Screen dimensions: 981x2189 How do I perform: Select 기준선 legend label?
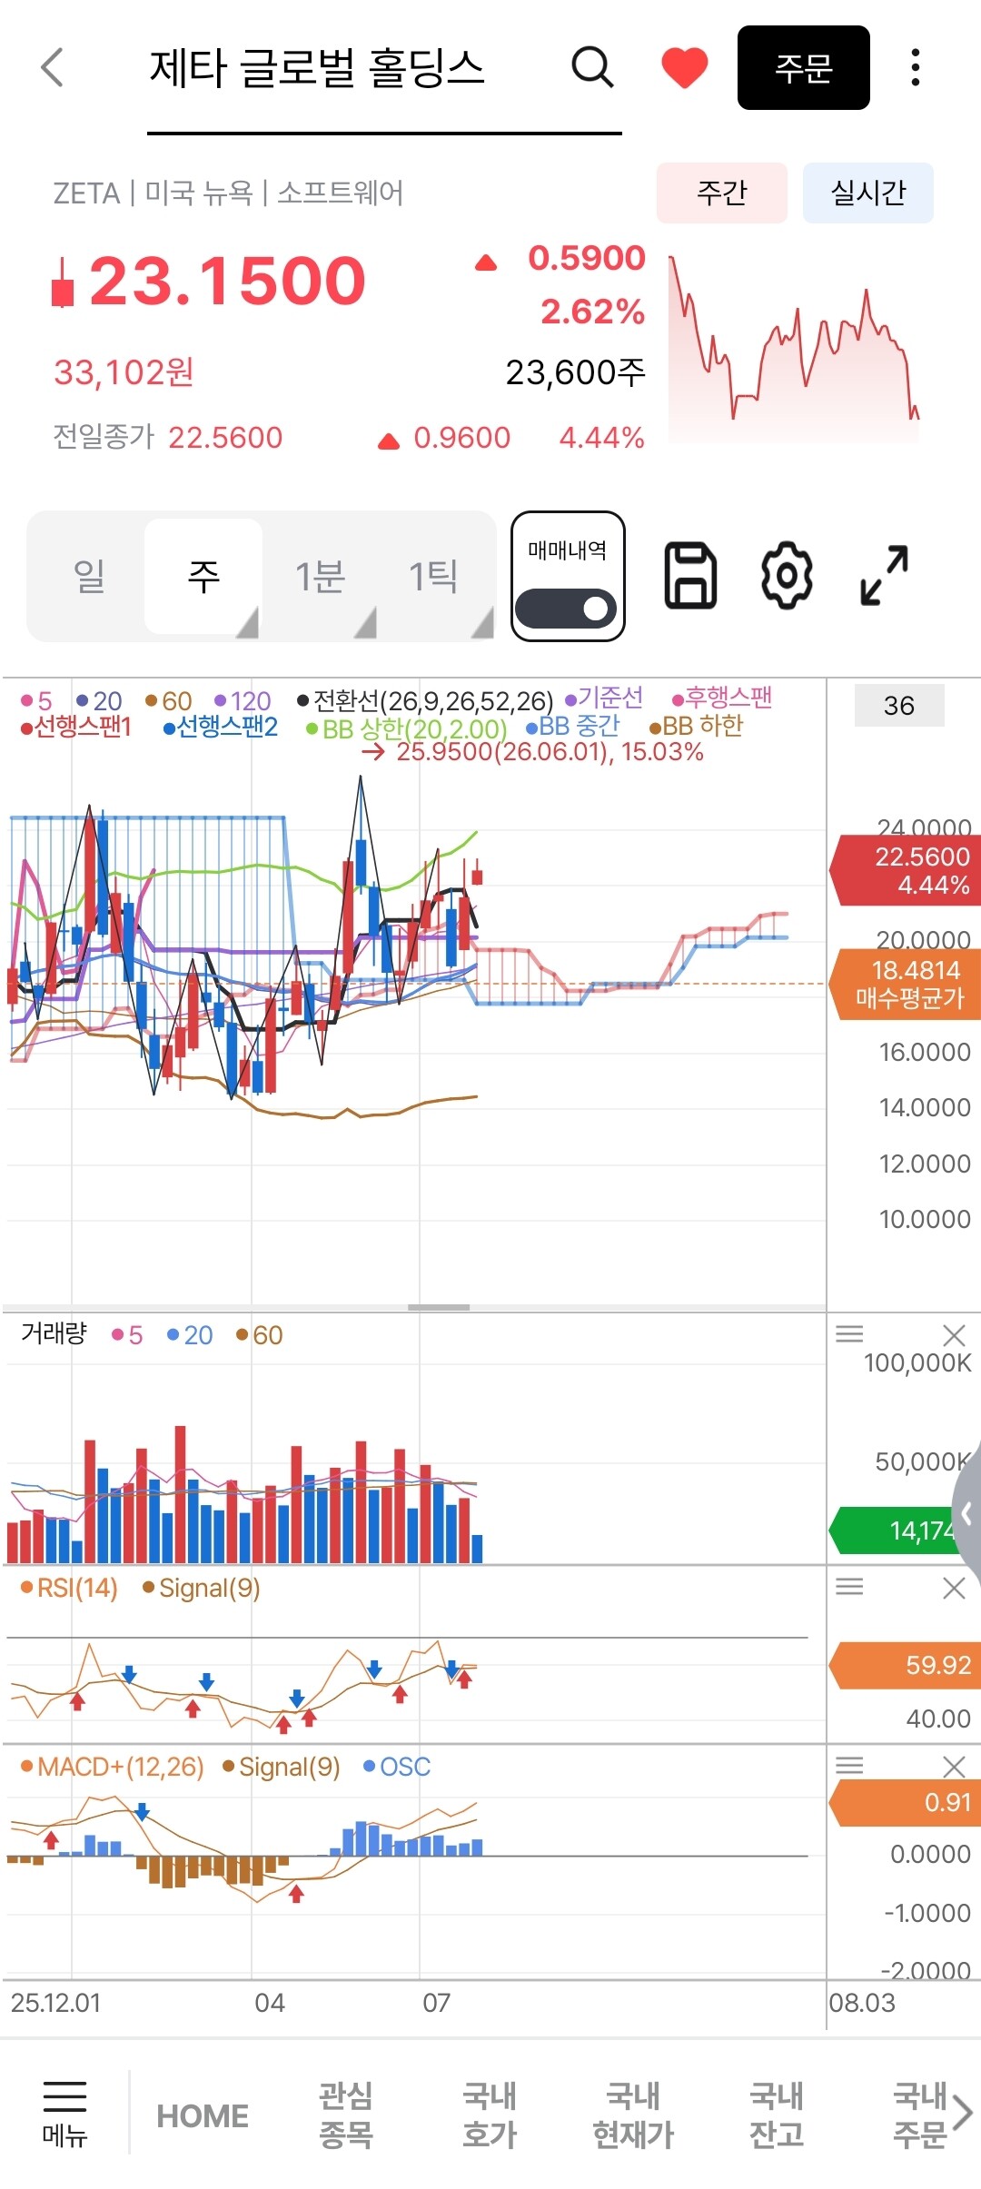coord(604,698)
